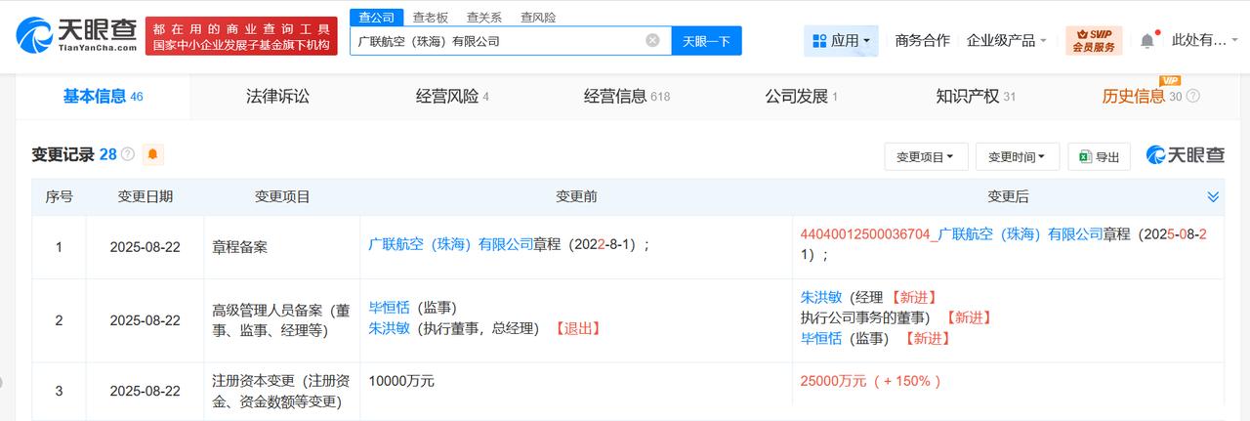Switch to the 法律诉讼 tab
This screenshot has height=421, width=1250.
(x=277, y=96)
